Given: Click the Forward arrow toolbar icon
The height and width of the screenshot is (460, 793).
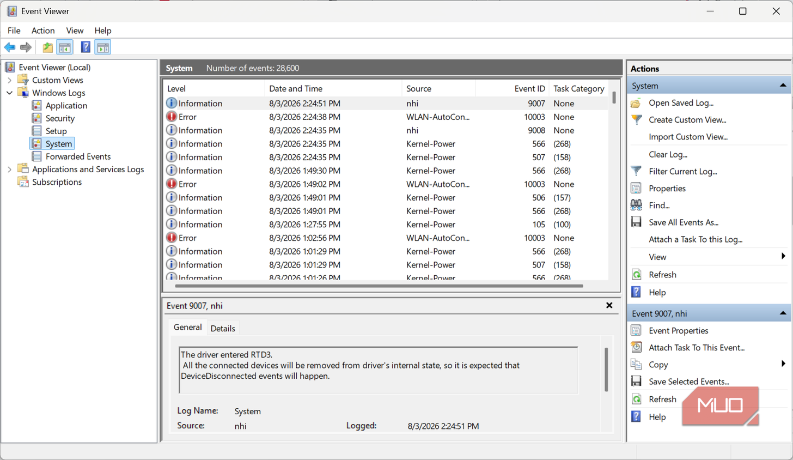Looking at the screenshot, I should coord(26,47).
